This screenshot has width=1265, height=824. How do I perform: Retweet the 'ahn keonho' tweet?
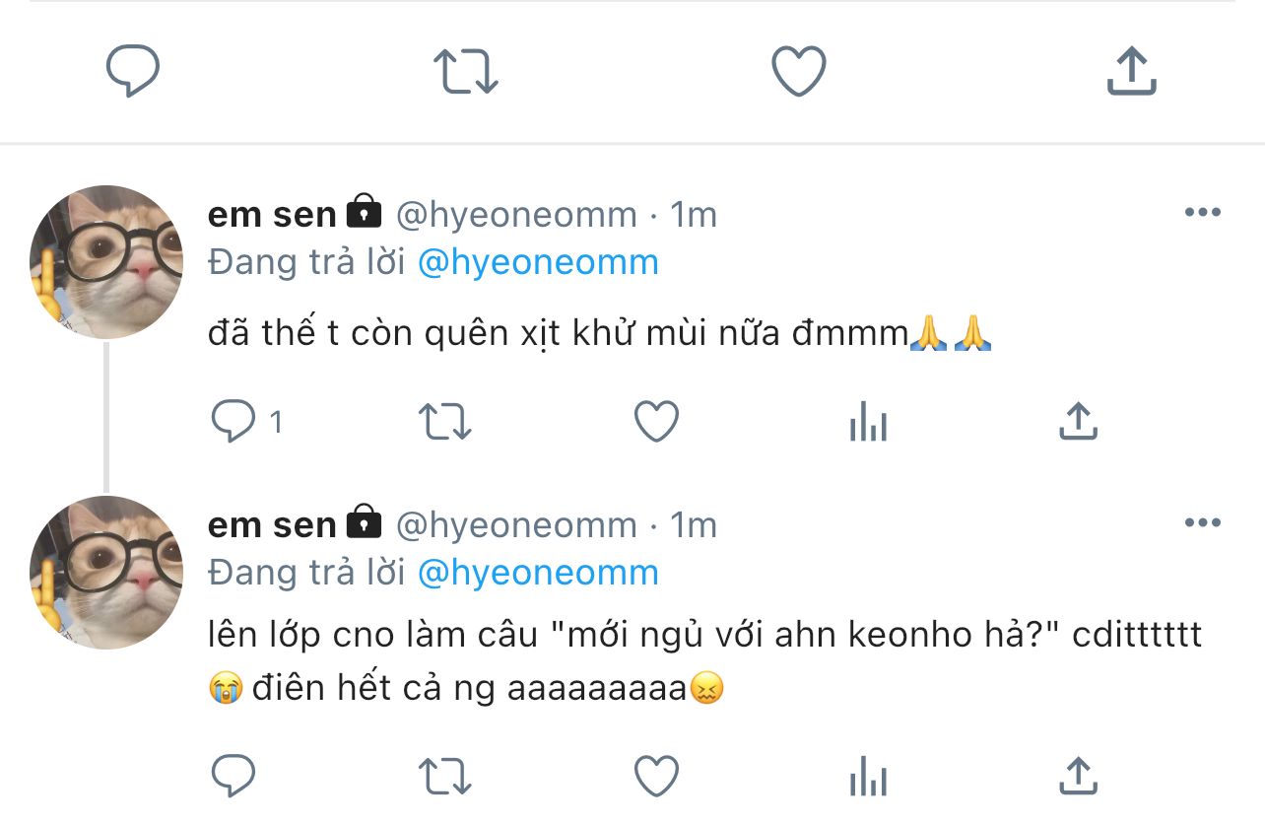[445, 777]
